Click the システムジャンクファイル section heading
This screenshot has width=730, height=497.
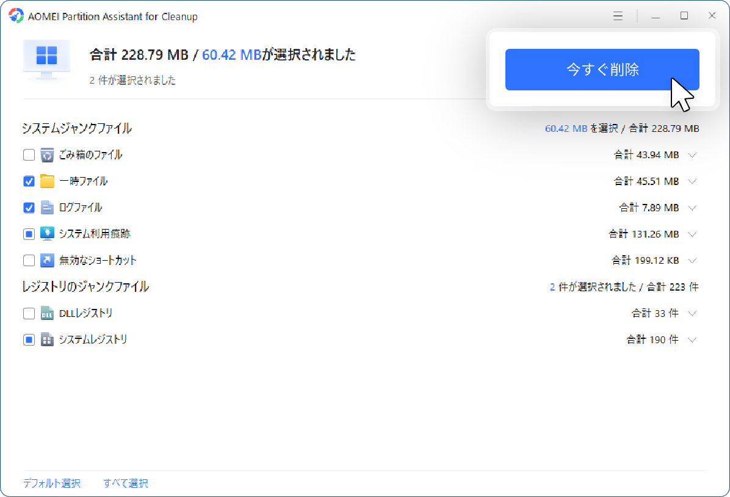pos(77,128)
